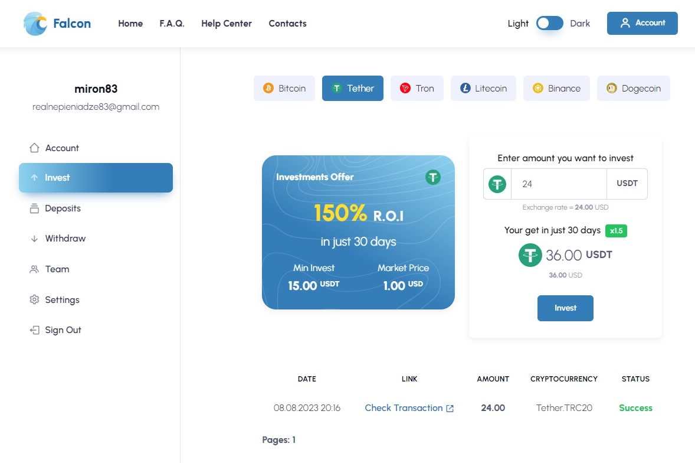
Task: Click the up-arrow icon beside Invest
Action: (34, 177)
